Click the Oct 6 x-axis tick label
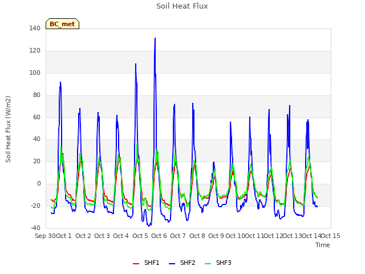The width and height of the screenshot is (365, 274). click(159, 236)
